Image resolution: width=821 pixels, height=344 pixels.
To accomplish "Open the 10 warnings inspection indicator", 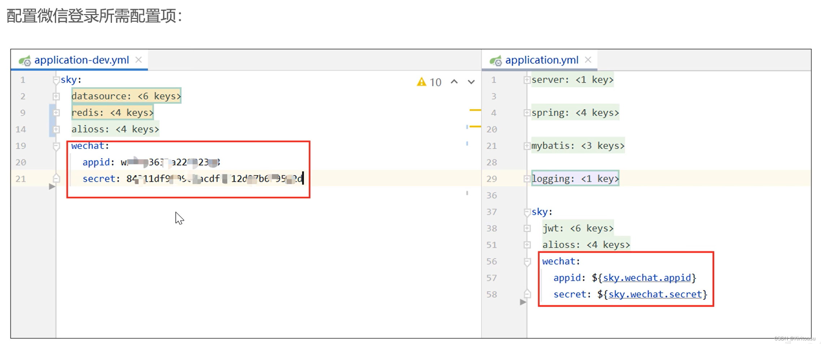I will tap(429, 82).
